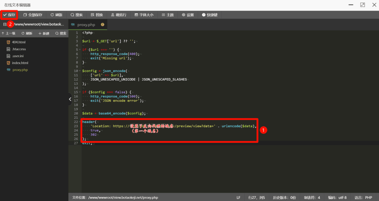
Task: Click 全部保存 (Save All) in toolbar
Action: pyautogui.click(x=33, y=15)
